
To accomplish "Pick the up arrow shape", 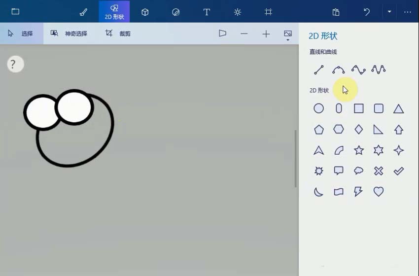I will tap(399, 130).
